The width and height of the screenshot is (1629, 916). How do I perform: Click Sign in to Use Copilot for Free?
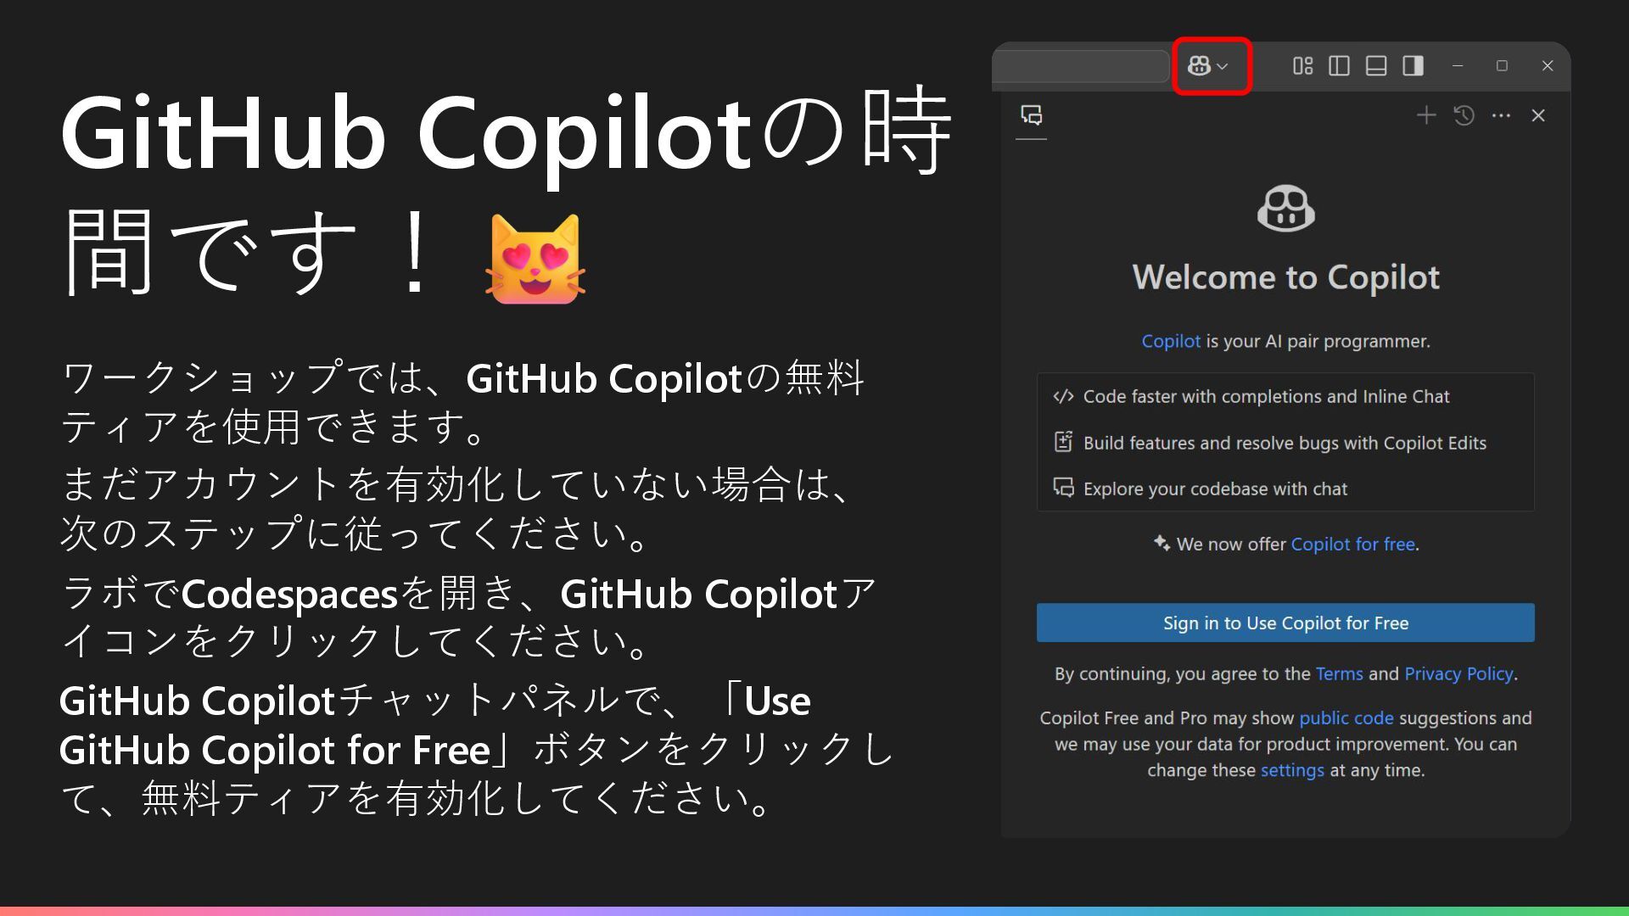[x=1285, y=623]
